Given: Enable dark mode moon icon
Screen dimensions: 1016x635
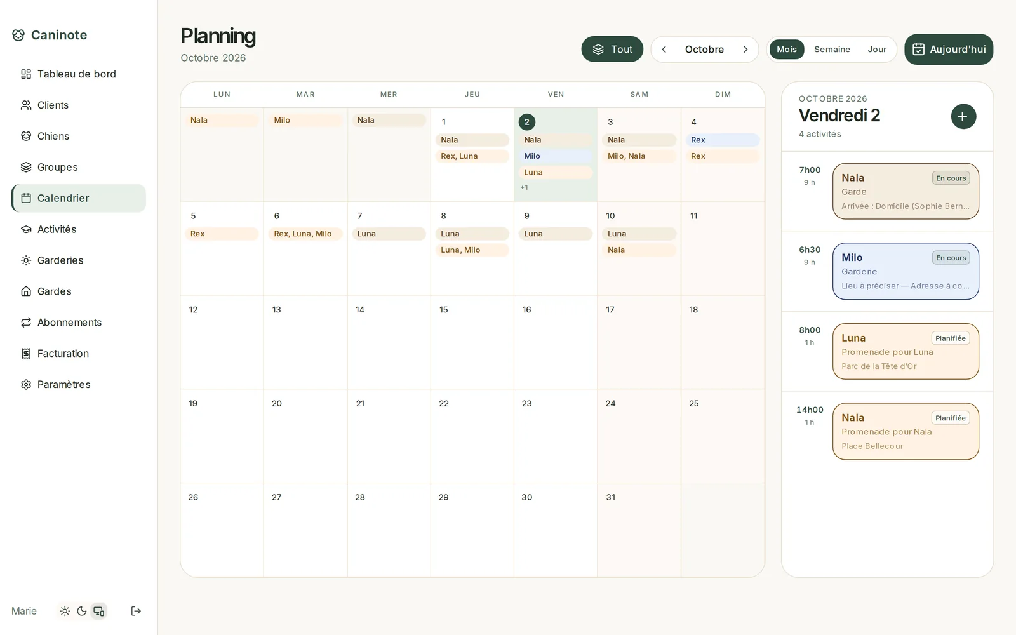Looking at the screenshot, I should click(82, 611).
